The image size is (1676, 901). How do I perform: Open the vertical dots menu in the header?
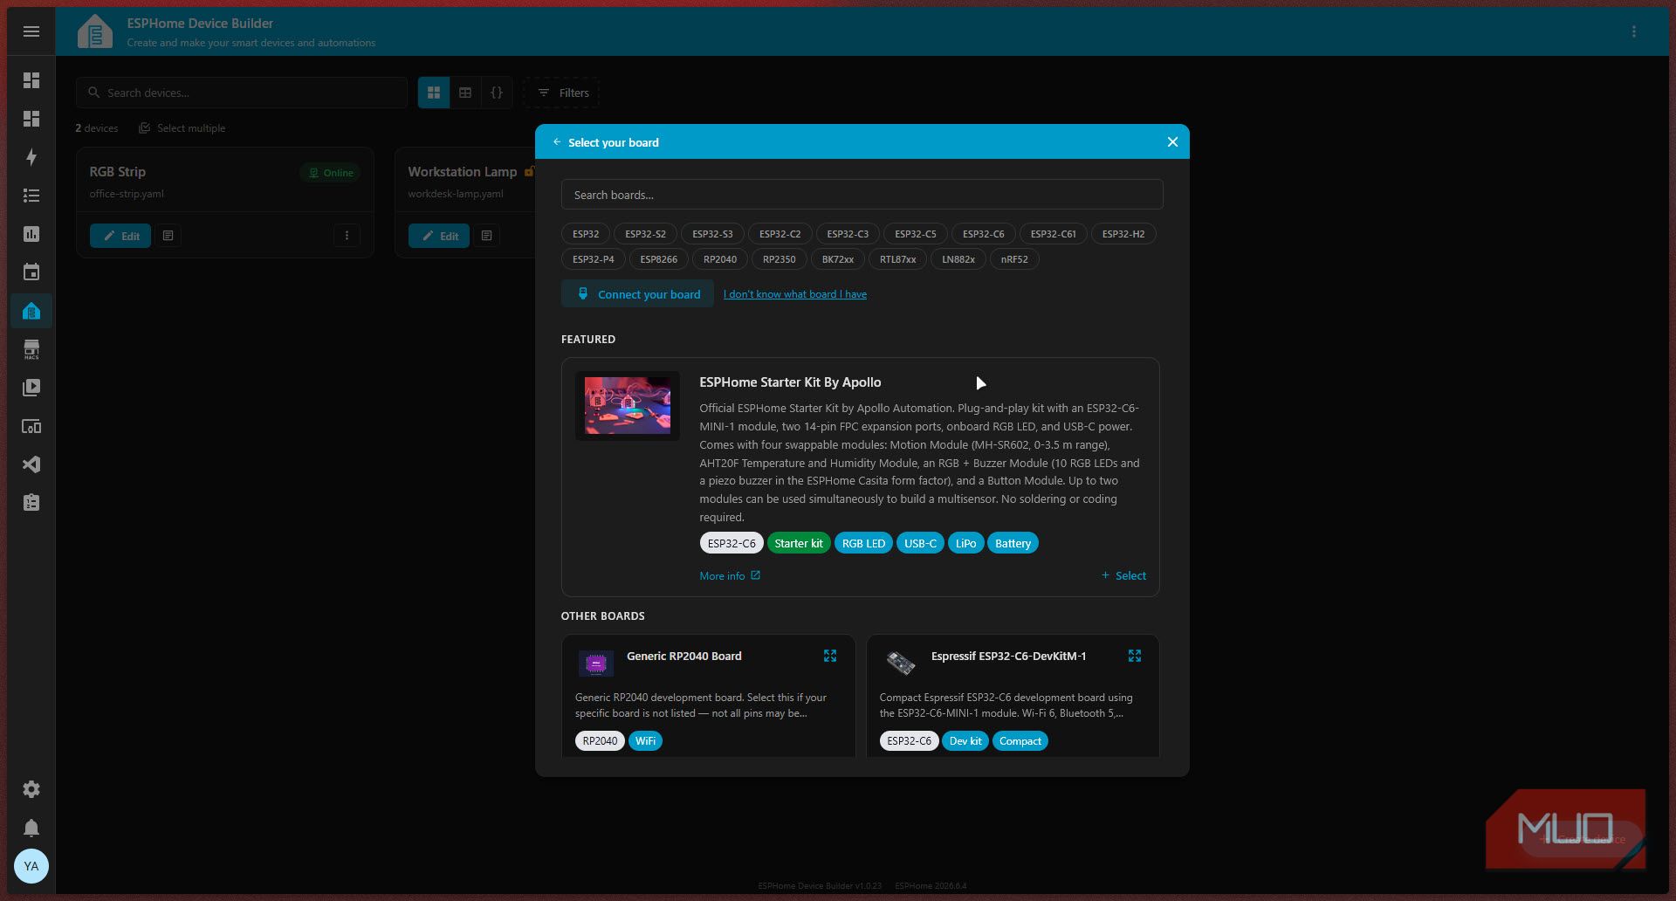[x=1634, y=31]
